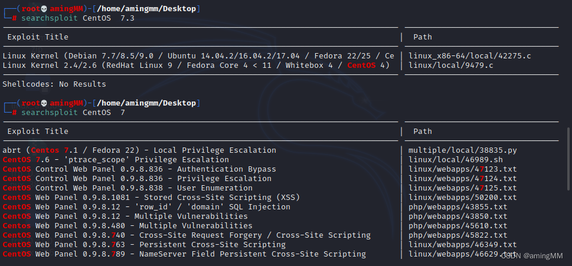Select path linux/webapps/47124.txt
This screenshot has height=266, width=572.
(x=463, y=179)
